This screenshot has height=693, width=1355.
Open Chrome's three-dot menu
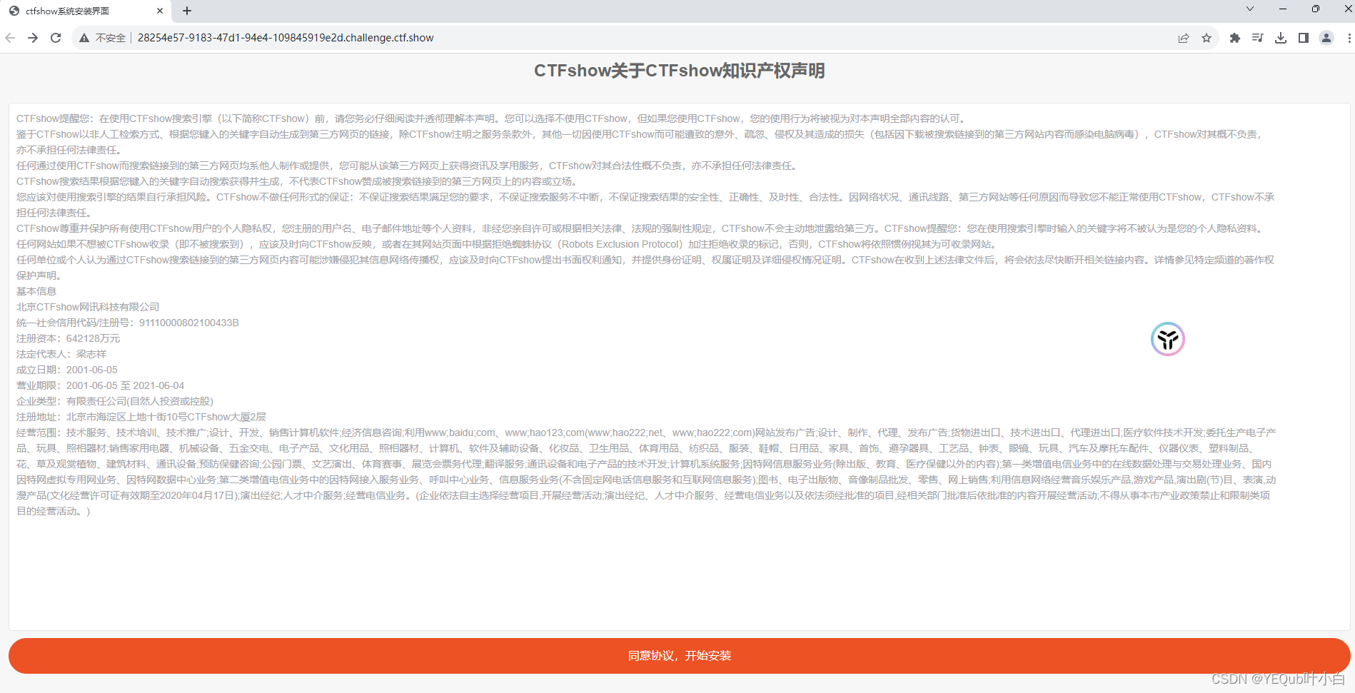[1349, 38]
